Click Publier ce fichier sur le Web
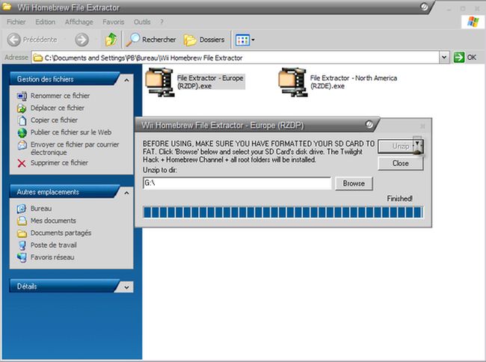The image size is (486, 362). click(71, 132)
